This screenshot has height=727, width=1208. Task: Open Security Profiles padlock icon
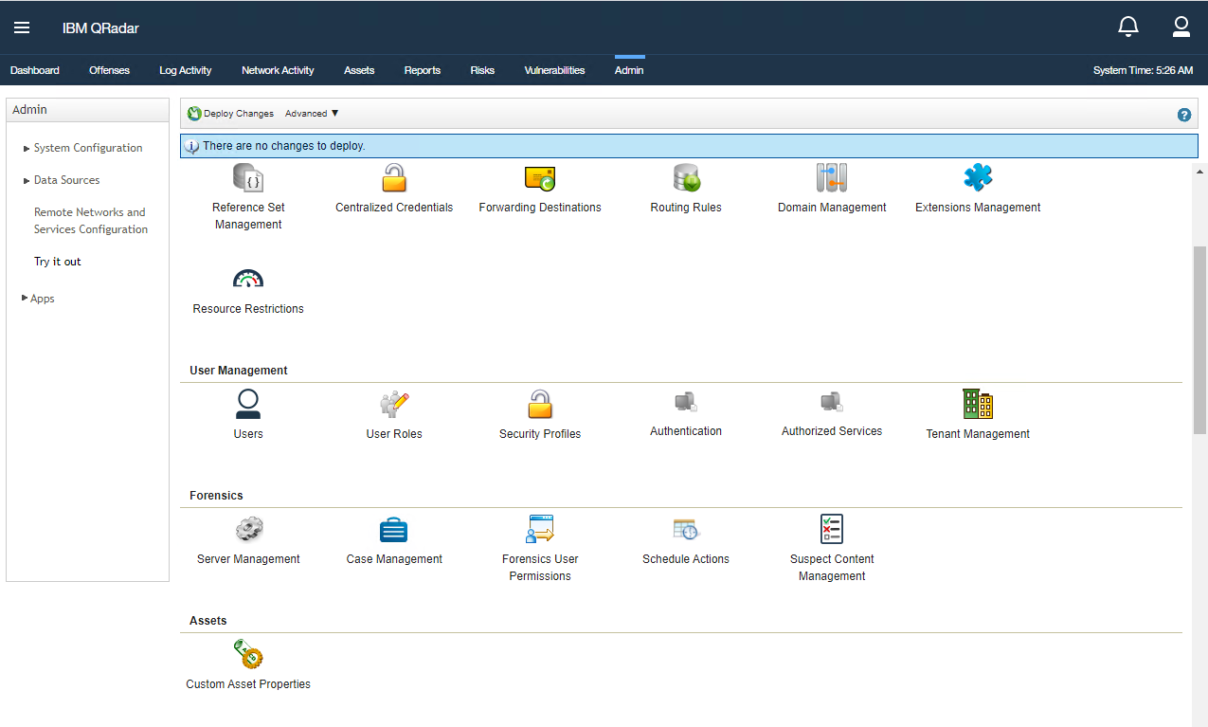click(540, 404)
